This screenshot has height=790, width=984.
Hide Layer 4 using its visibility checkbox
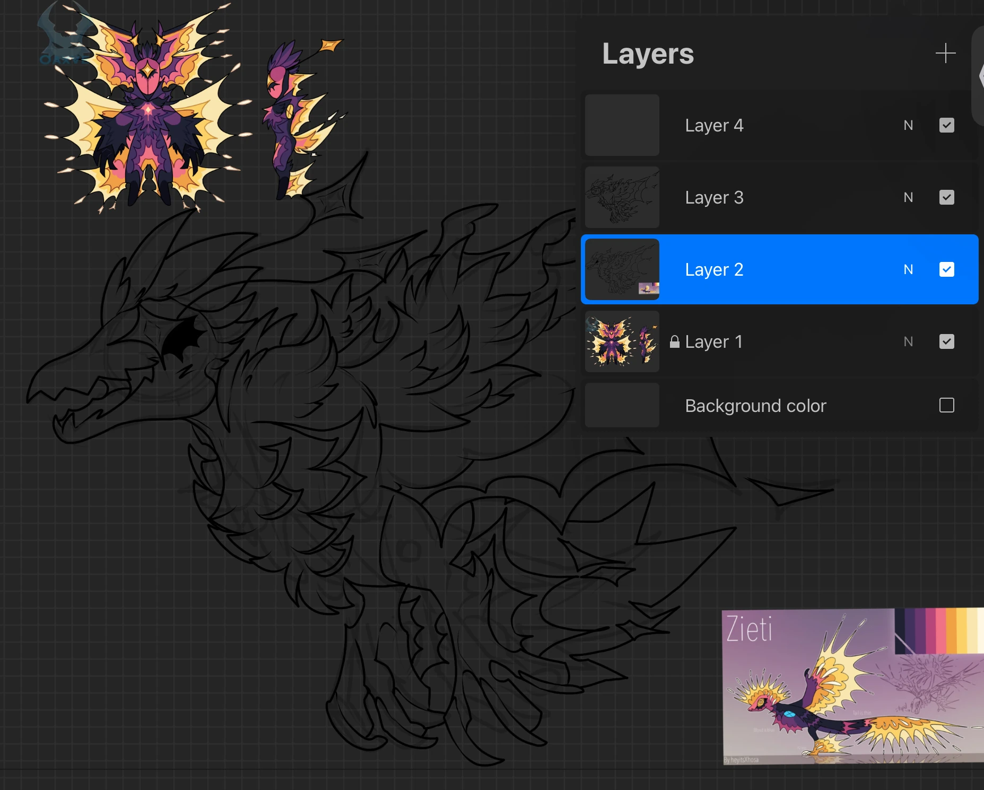[x=946, y=125]
